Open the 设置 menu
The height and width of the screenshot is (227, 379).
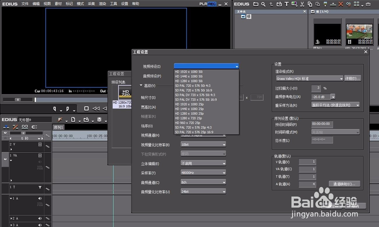[124, 4]
